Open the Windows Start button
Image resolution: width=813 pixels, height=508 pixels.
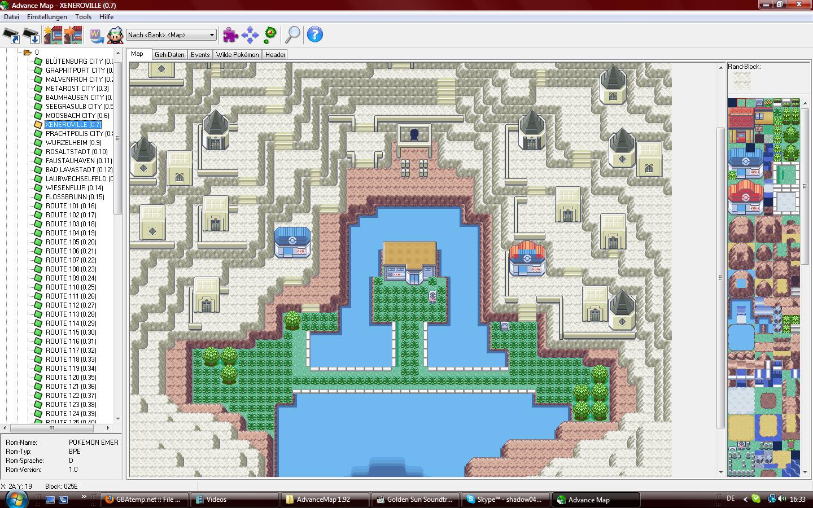point(16,499)
